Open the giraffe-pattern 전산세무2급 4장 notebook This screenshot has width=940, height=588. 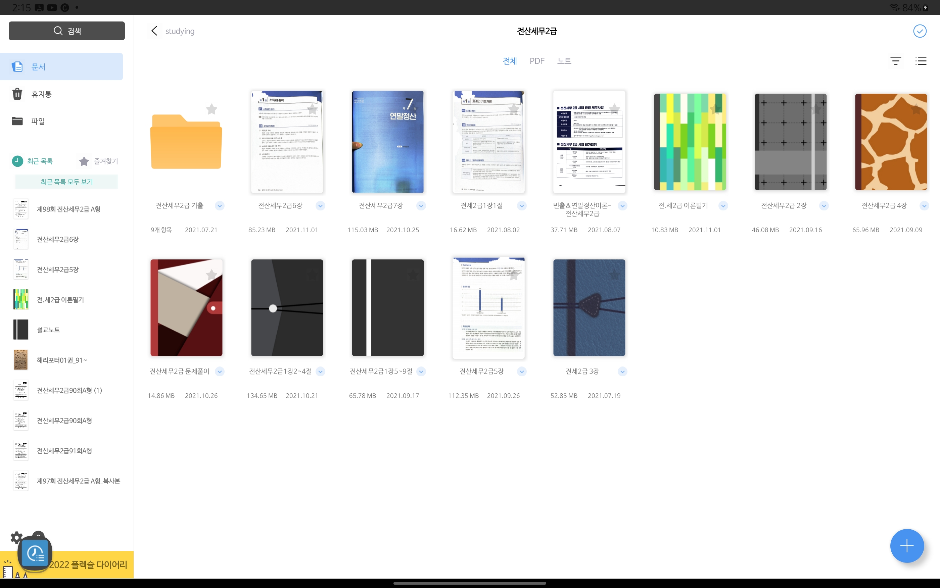click(891, 142)
